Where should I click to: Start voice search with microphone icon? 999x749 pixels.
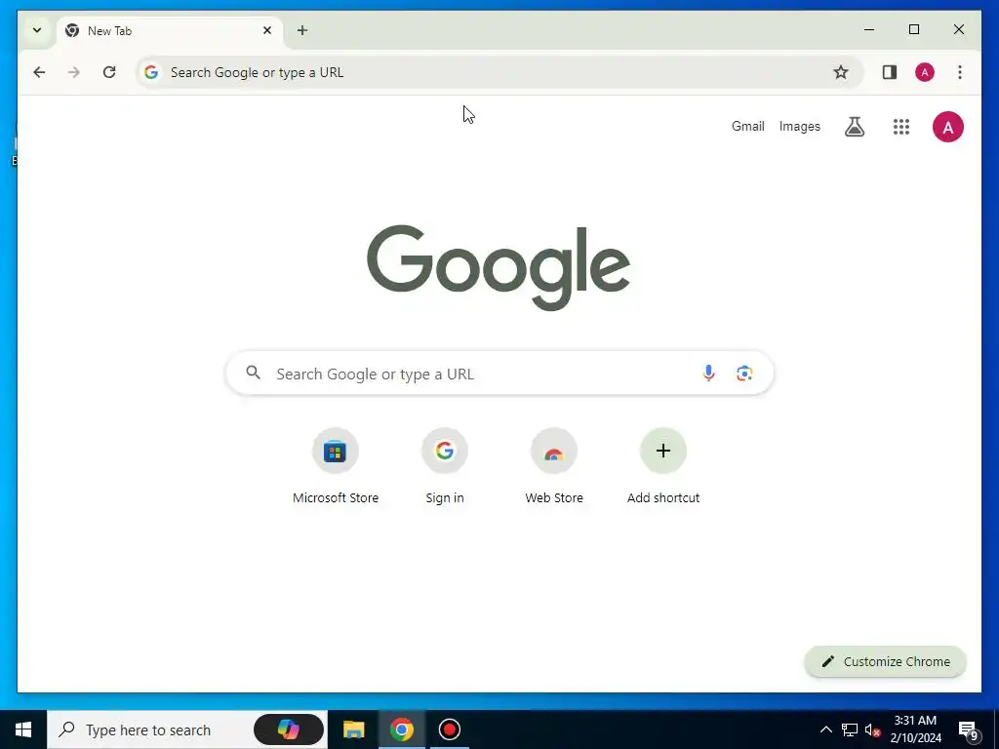tap(708, 374)
